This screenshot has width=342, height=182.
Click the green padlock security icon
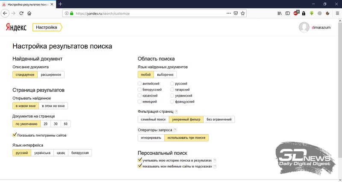(71, 13)
